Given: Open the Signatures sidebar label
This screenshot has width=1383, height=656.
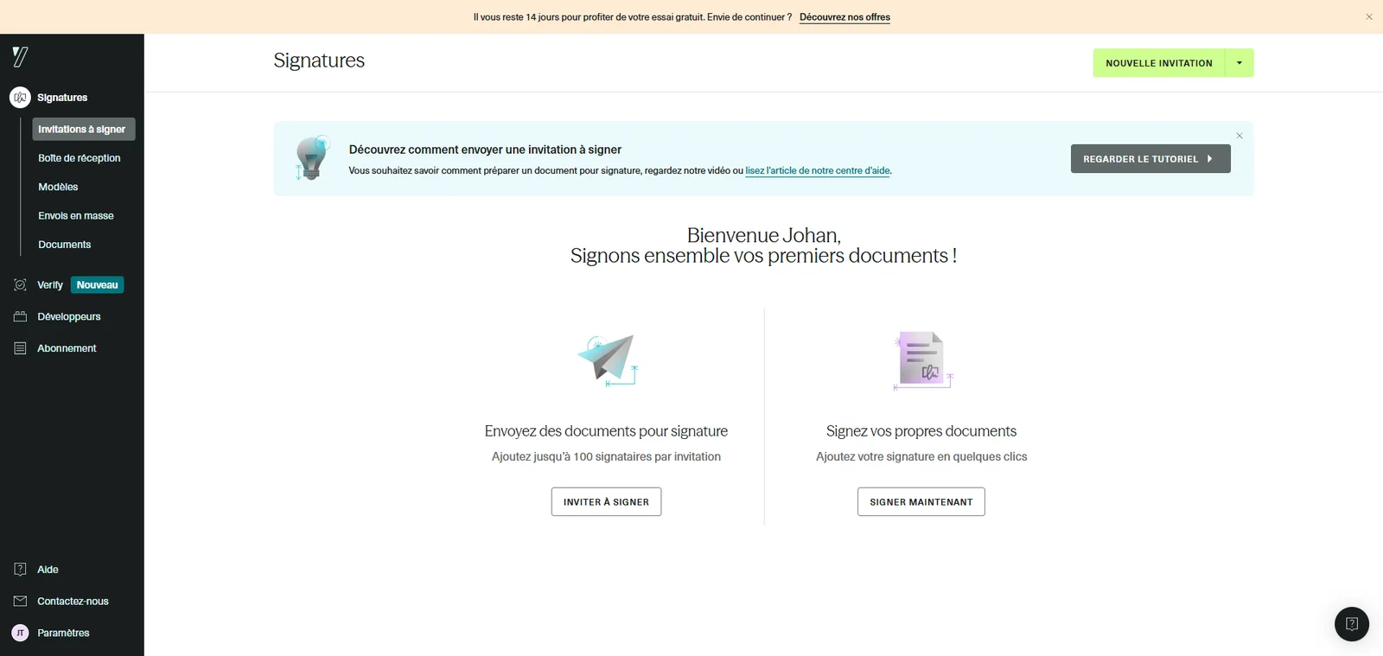Looking at the screenshot, I should 62,98.
